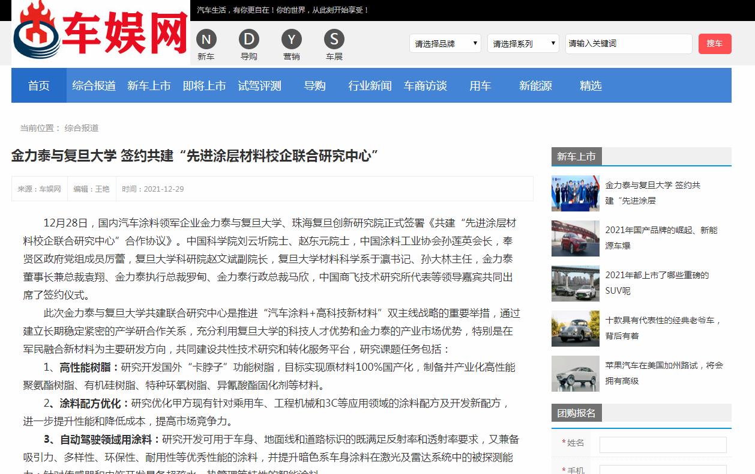Expand the 请选择系列 series dropdown

pos(523,43)
